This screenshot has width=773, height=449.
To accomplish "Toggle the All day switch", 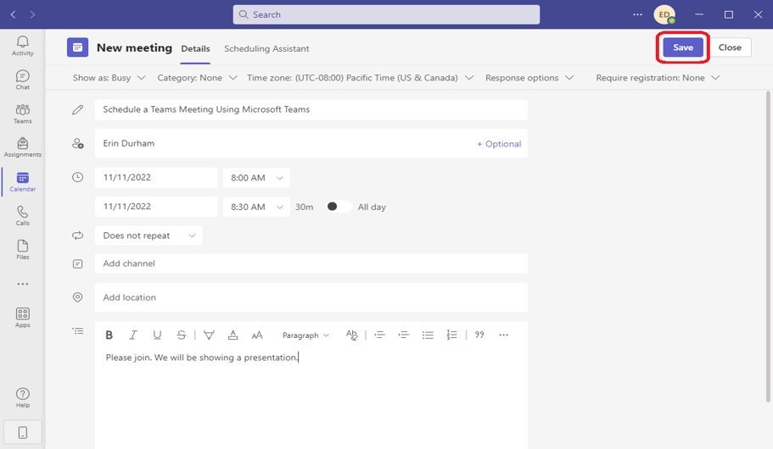I will pos(339,207).
